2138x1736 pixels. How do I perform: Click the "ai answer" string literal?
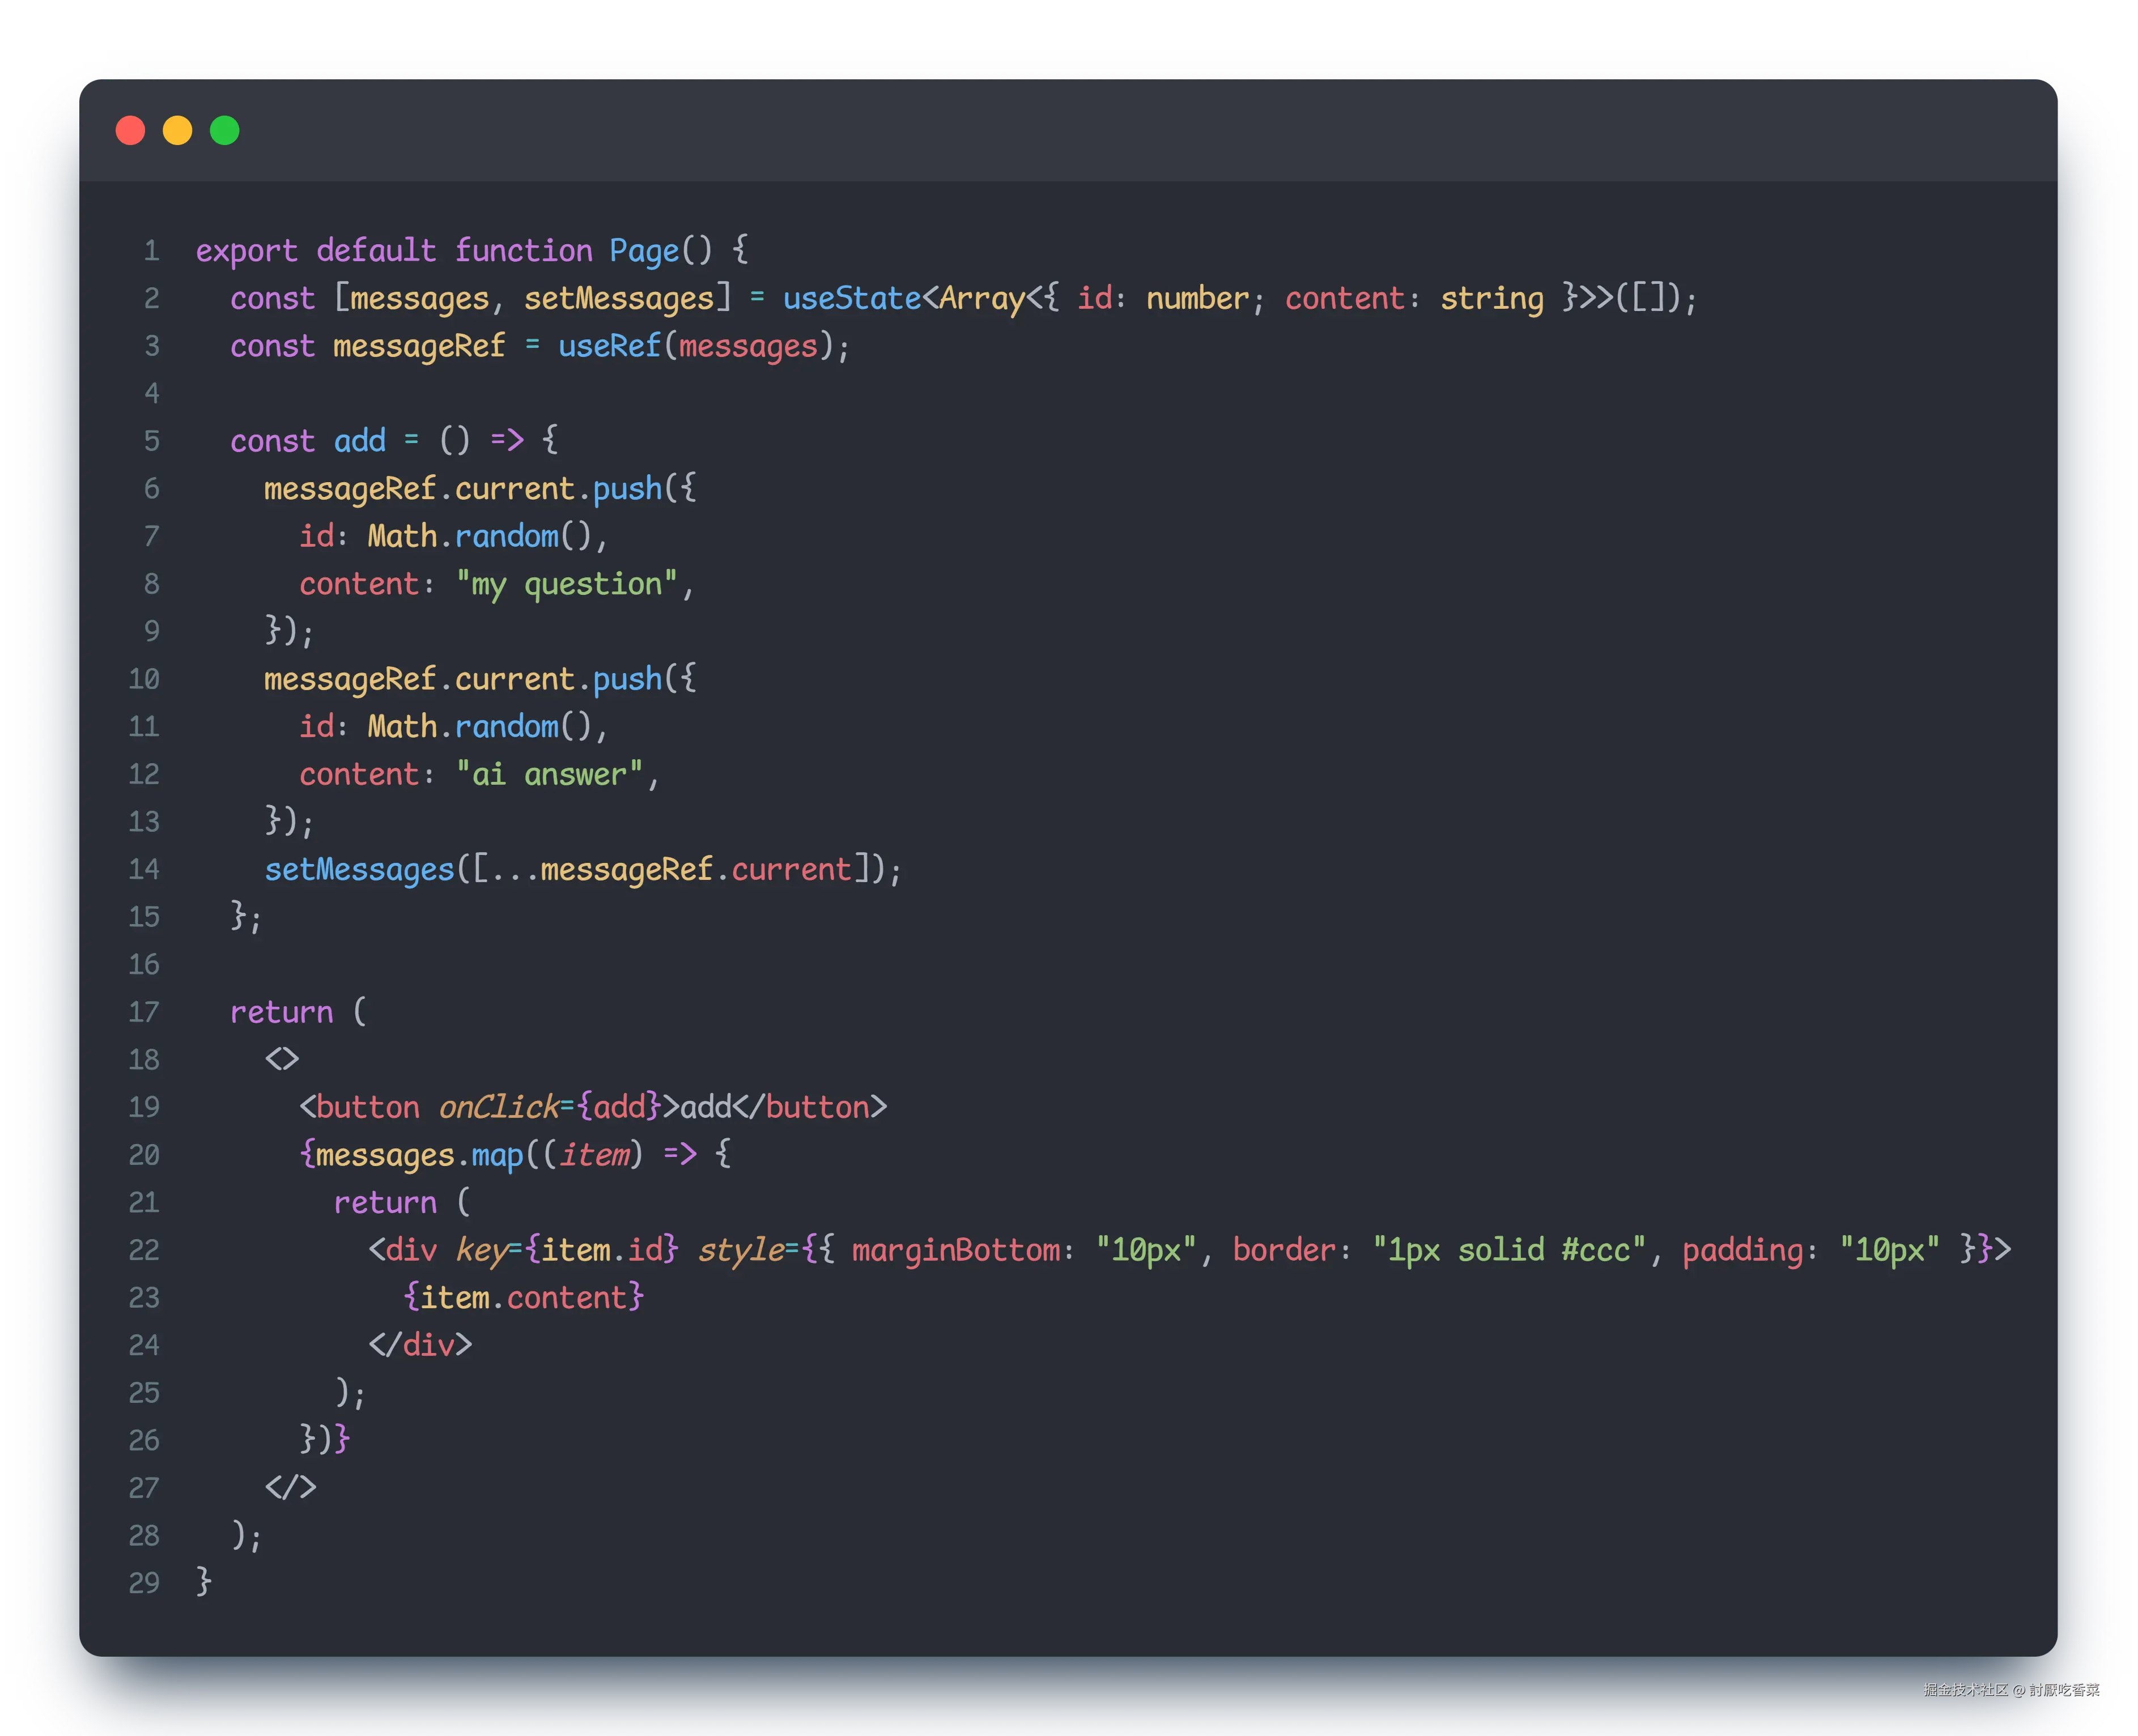[549, 774]
